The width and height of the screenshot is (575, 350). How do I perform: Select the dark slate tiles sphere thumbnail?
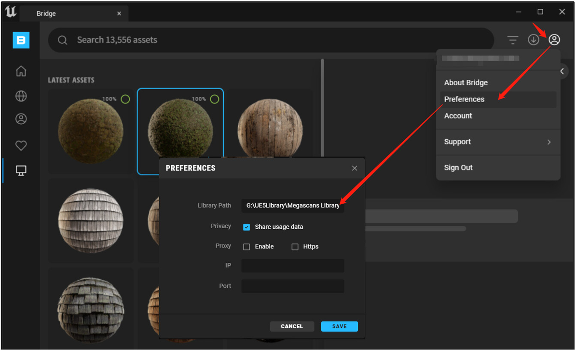coord(91,310)
